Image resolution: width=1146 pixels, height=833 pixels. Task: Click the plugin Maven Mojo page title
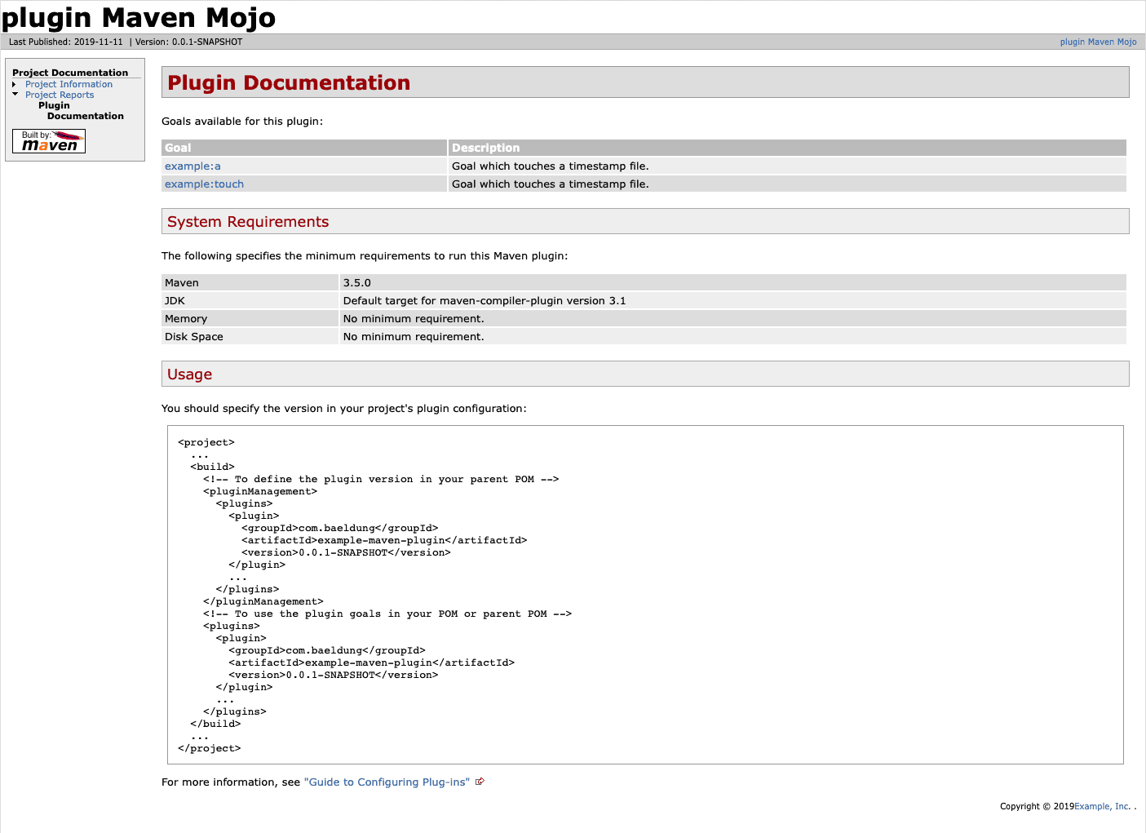[139, 17]
